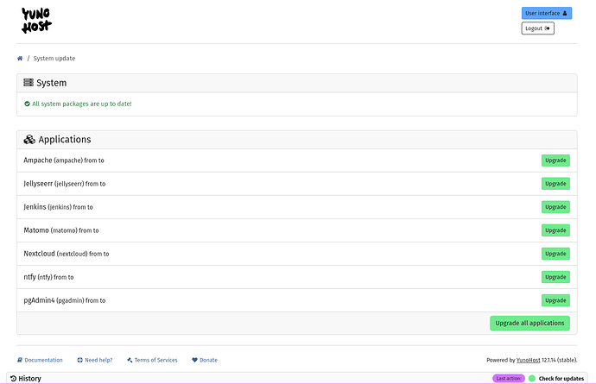Open the Need help? link
Viewport: 596px width, 384px height.
point(95,360)
